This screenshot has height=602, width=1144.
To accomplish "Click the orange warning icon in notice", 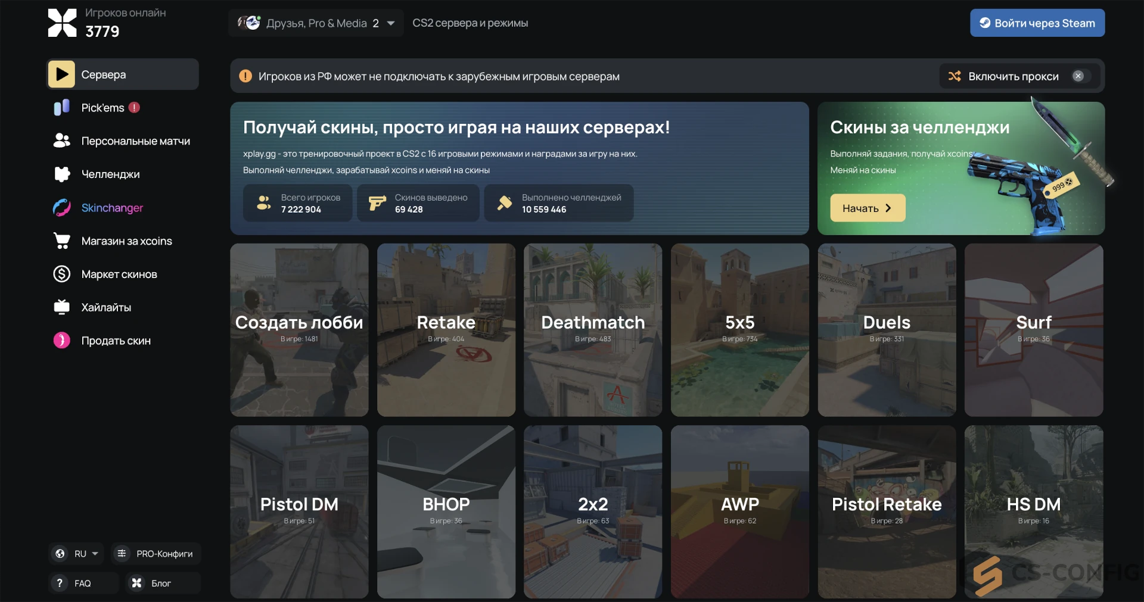I will pyautogui.click(x=245, y=76).
